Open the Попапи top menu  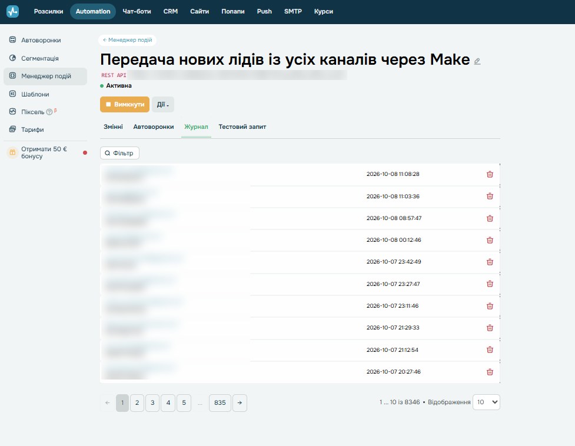pyautogui.click(x=233, y=11)
